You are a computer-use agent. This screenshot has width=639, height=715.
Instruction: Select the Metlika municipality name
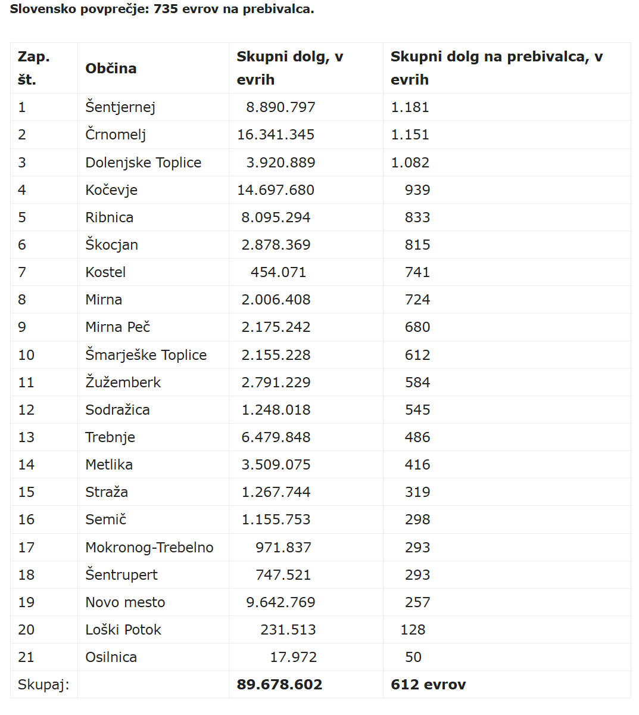(109, 465)
